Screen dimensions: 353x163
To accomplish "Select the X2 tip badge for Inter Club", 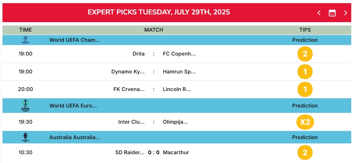I will [x=305, y=122].
